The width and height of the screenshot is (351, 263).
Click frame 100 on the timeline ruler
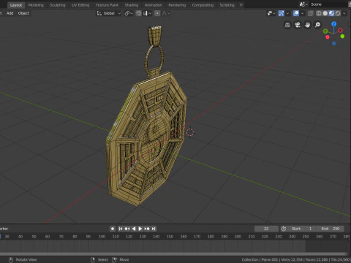pyautogui.click(x=102, y=237)
